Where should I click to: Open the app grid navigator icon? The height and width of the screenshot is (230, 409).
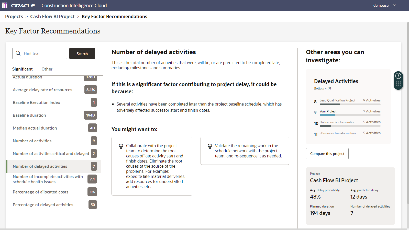[5, 5]
